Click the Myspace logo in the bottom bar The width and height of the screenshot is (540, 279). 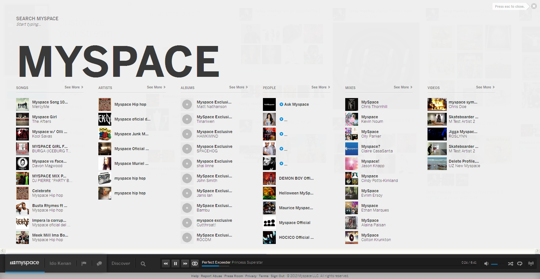click(24, 263)
